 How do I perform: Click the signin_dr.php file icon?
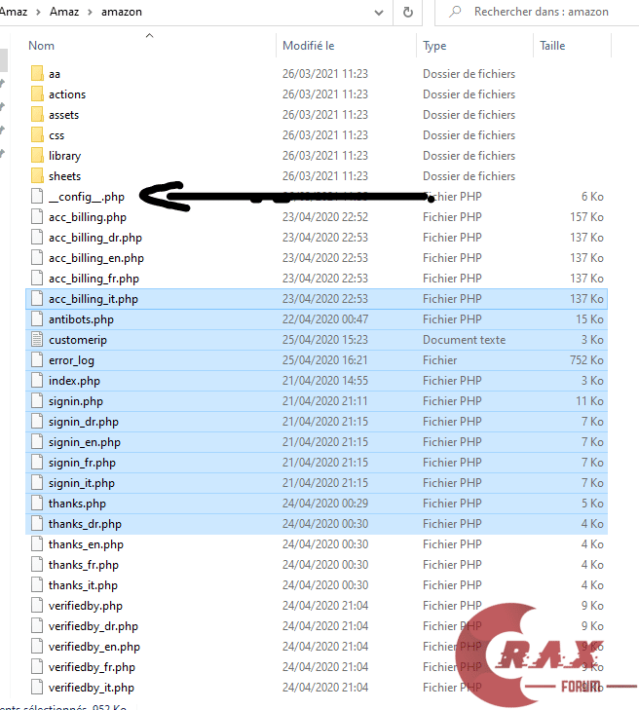37,421
